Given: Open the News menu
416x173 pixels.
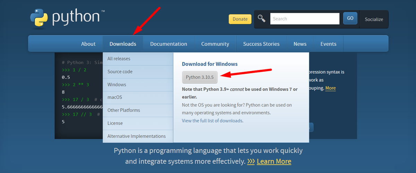Looking at the screenshot, I should (300, 44).
